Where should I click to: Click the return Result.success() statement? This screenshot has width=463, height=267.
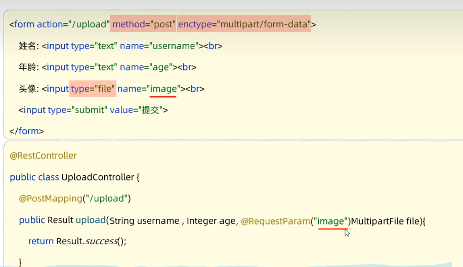coord(77,241)
